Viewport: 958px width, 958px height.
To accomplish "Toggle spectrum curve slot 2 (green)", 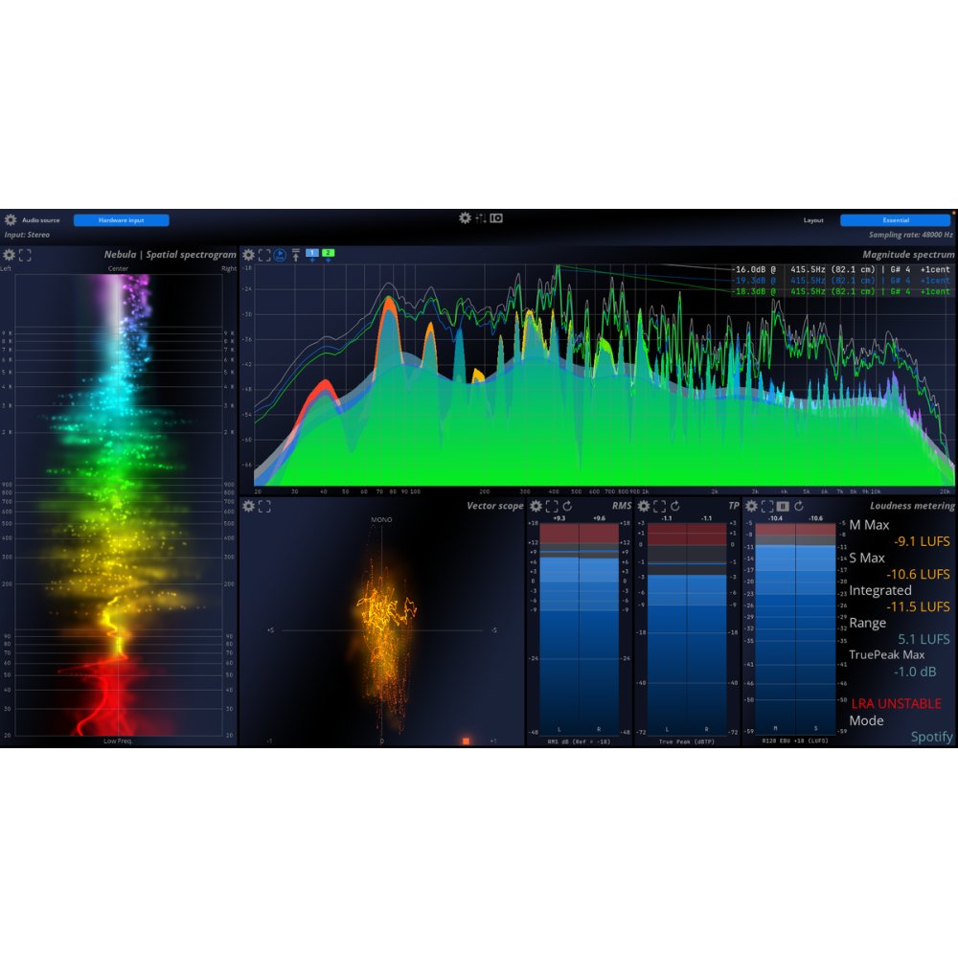I will (x=328, y=254).
